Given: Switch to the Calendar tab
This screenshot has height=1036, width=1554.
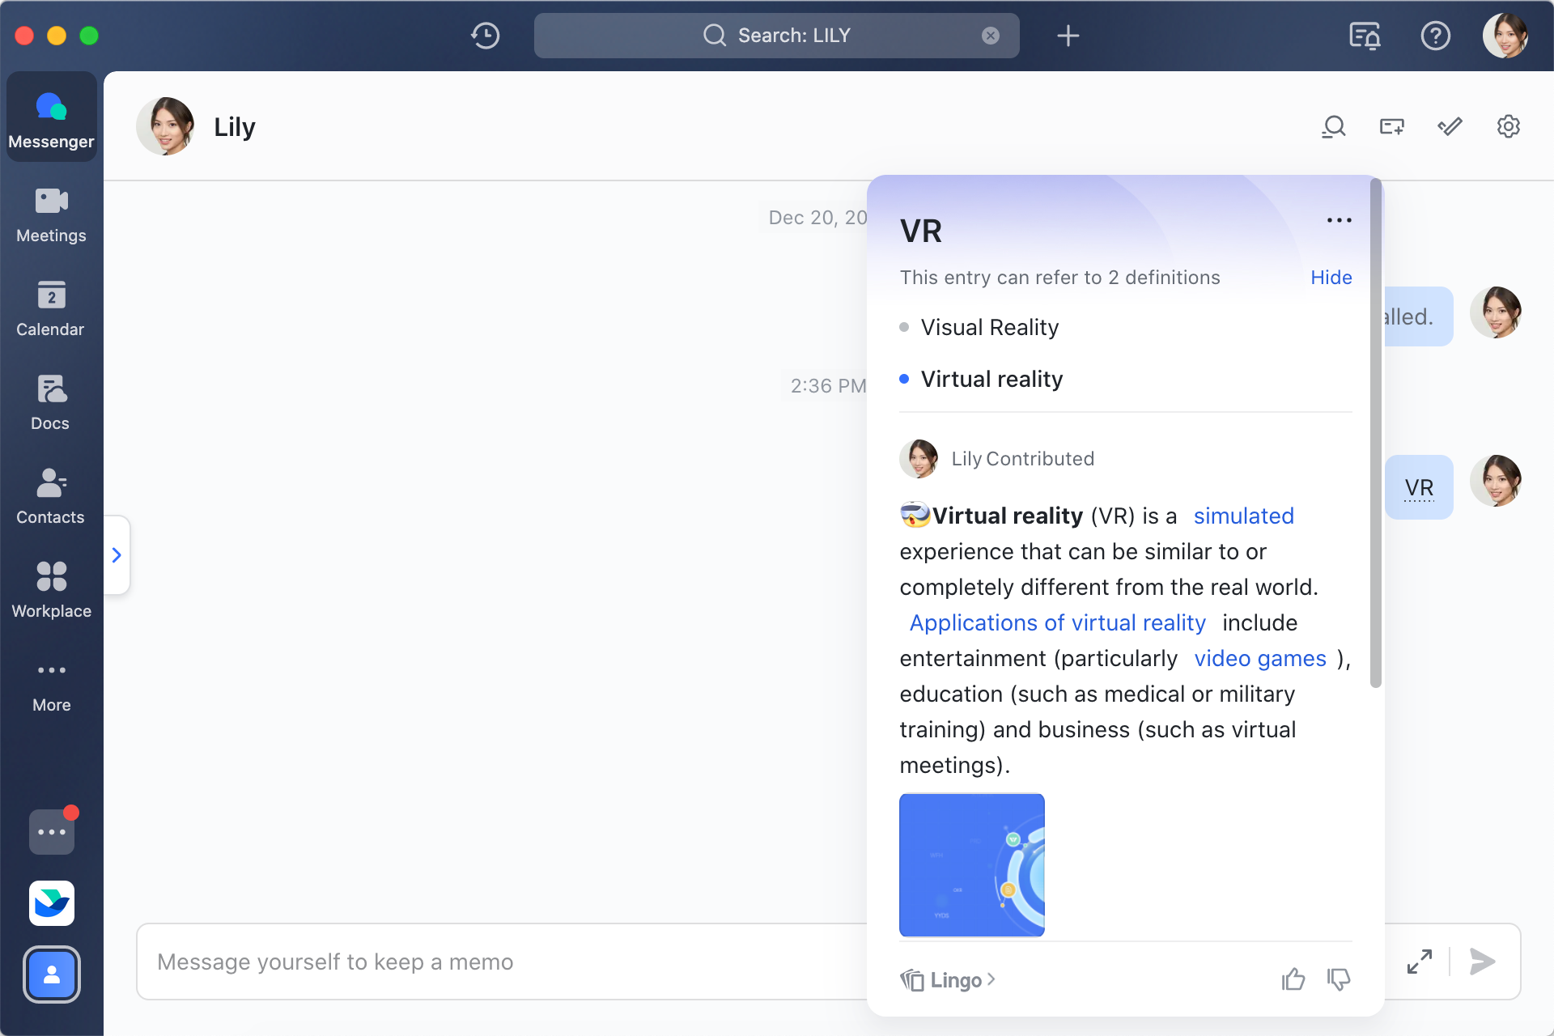Looking at the screenshot, I should click(x=51, y=308).
